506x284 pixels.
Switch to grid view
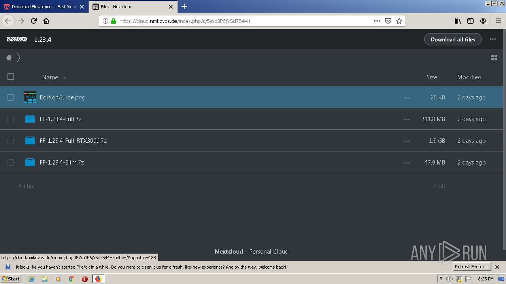(x=494, y=58)
